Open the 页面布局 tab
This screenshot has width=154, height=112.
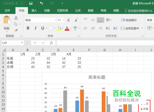[x=63, y=10]
